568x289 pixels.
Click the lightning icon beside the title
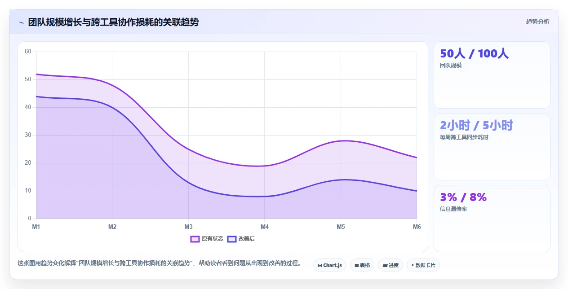coord(21,22)
